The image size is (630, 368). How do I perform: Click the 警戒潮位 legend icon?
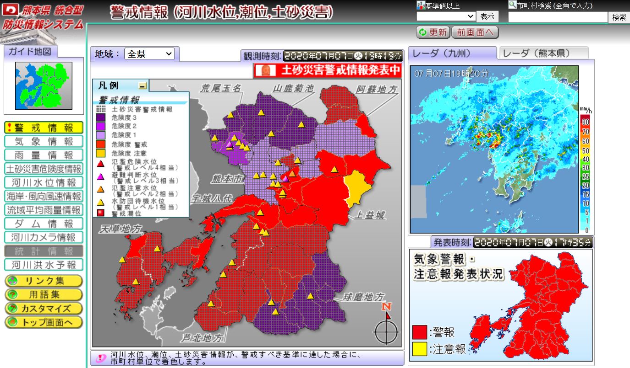click(101, 213)
